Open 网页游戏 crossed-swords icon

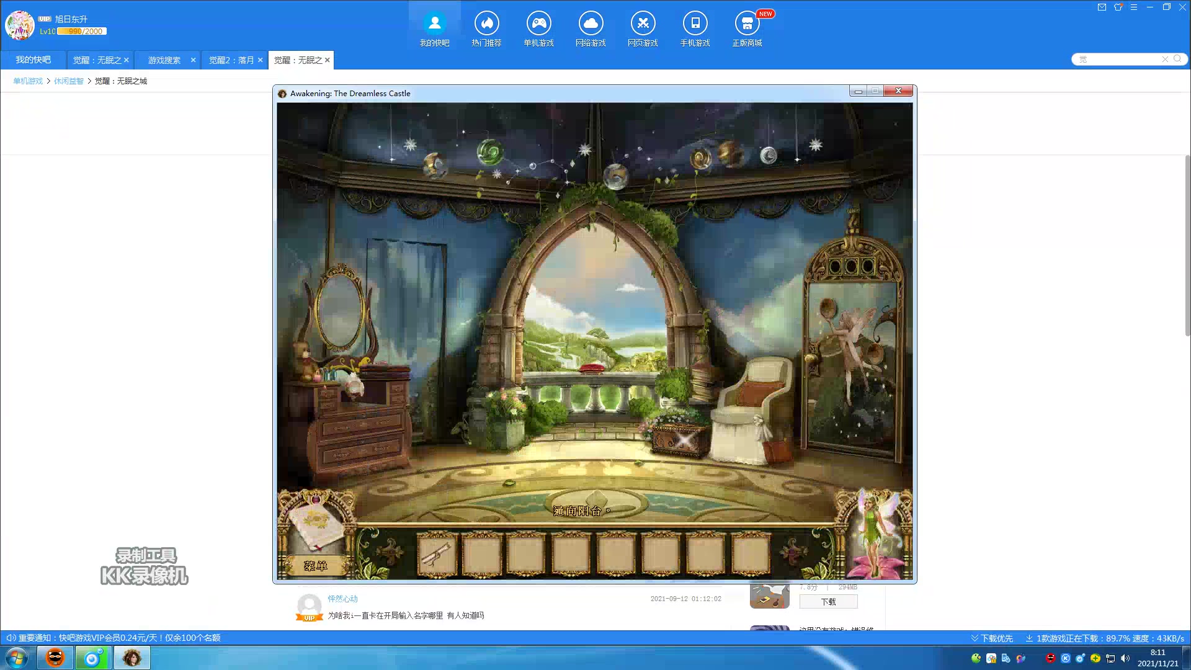[x=643, y=23]
